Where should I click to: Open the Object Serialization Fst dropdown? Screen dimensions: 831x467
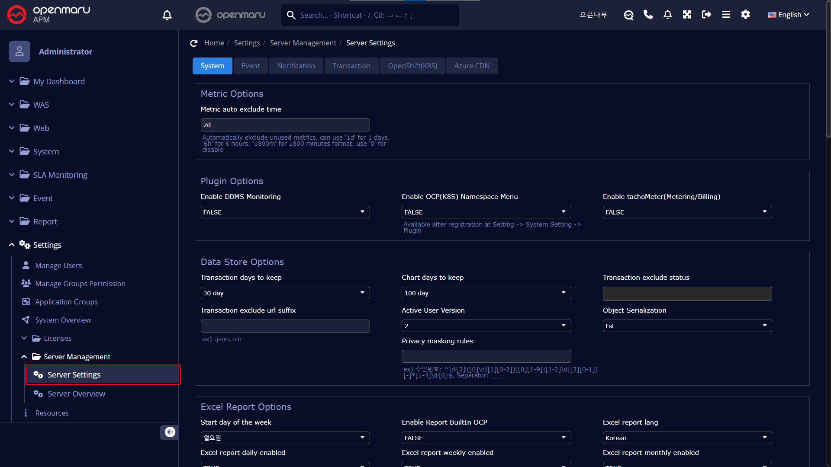click(x=687, y=326)
